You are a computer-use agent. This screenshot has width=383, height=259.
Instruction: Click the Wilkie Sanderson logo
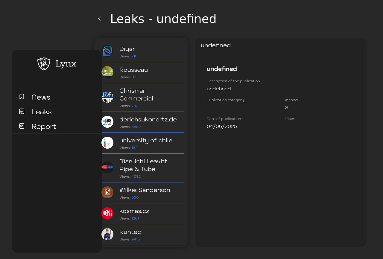click(x=107, y=192)
